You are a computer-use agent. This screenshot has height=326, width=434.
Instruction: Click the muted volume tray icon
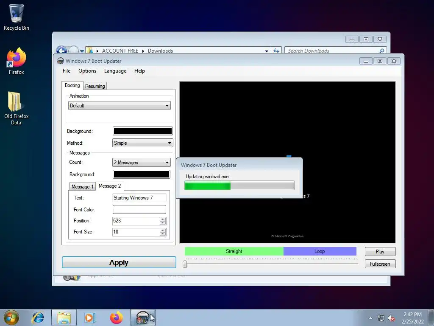pos(391,318)
